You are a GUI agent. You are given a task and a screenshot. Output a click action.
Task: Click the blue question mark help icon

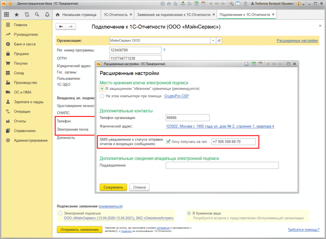[164, 50]
